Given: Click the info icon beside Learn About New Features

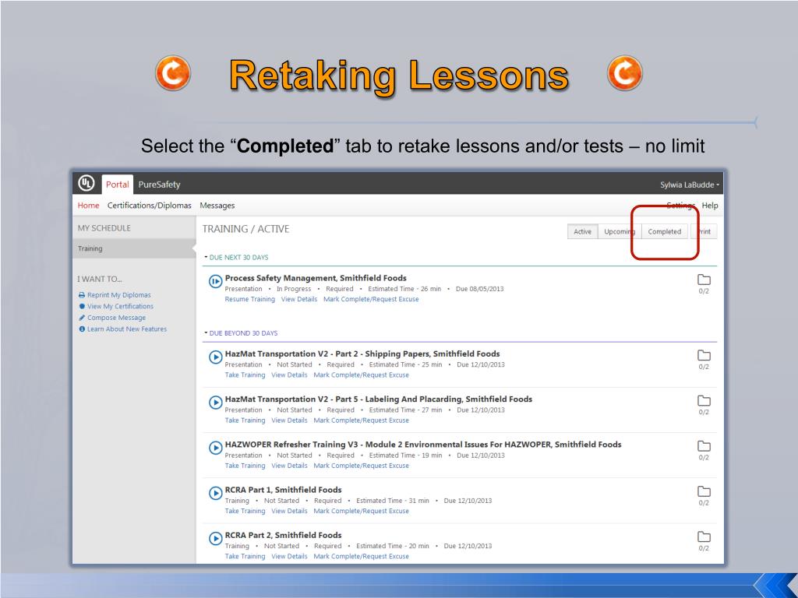Looking at the screenshot, I should 81,329.
